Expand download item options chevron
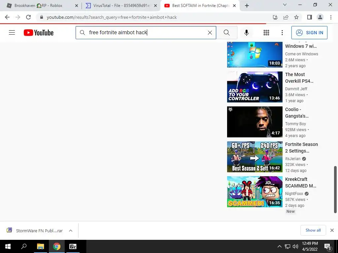The image size is (338, 253). (x=71, y=231)
